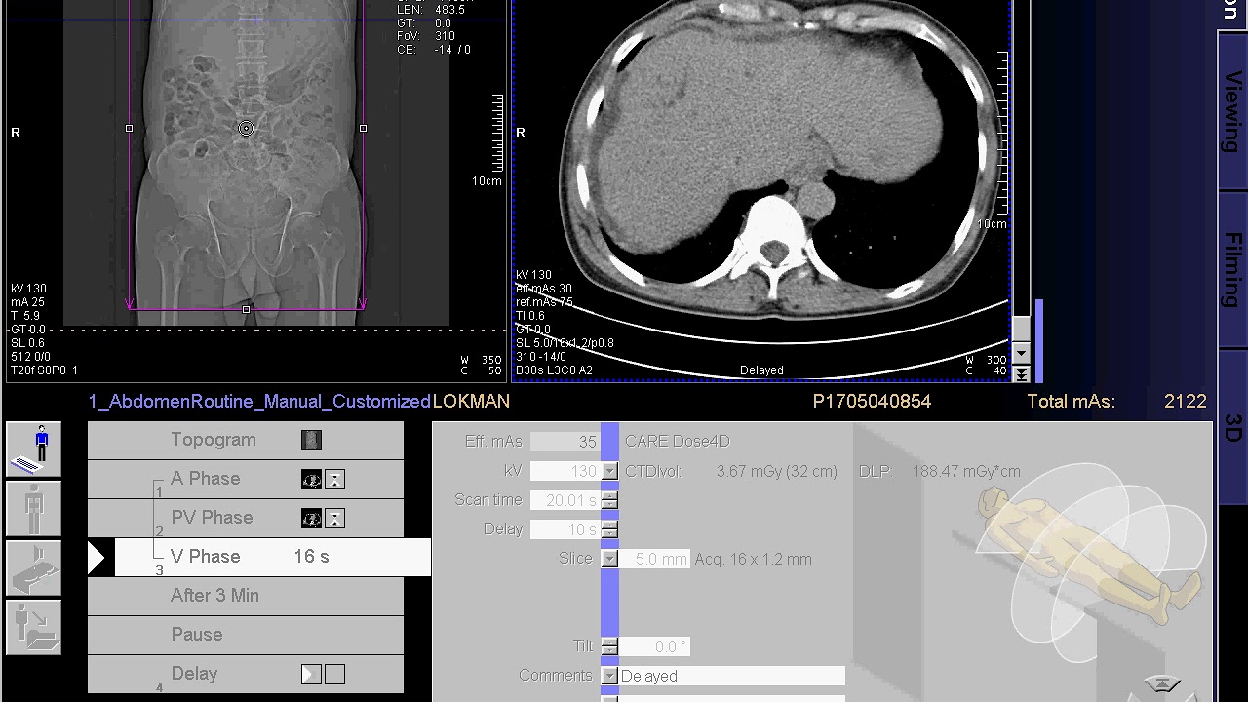
Task: Click the down-arrow button below patient model
Action: tap(1160, 685)
